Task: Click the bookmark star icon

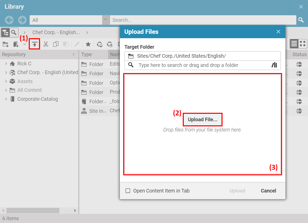Action: click(88, 44)
